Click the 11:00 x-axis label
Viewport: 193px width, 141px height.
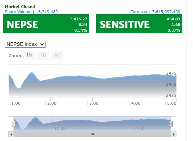[14, 103]
